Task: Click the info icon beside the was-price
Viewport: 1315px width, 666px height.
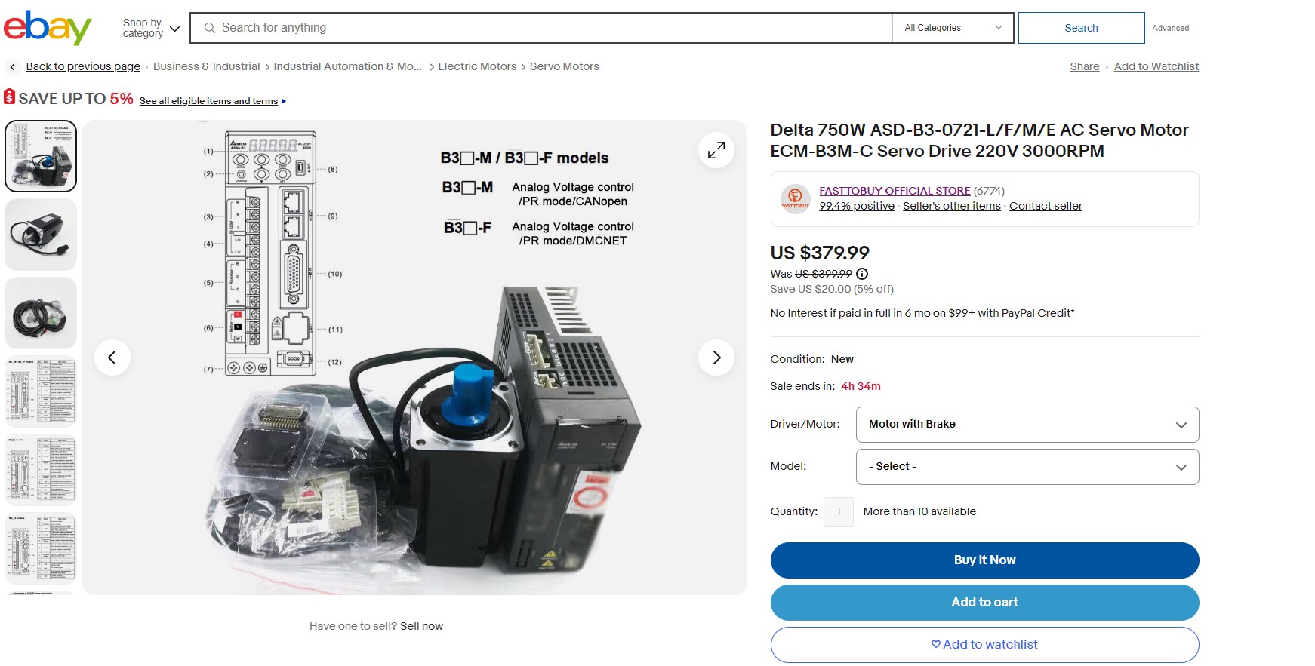Action: pyautogui.click(x=862, y=274)
